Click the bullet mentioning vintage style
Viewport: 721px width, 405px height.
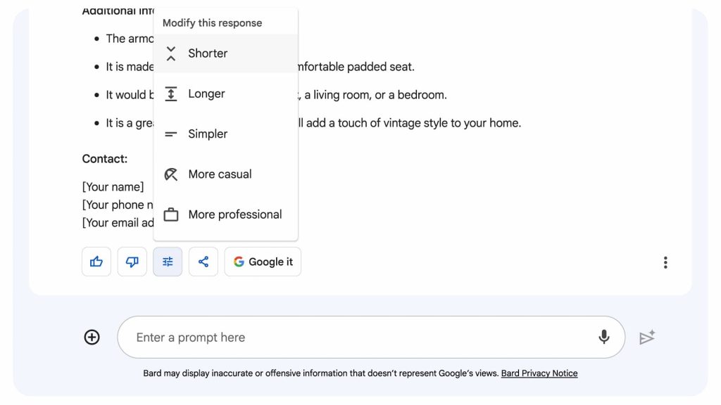(408, 123)
